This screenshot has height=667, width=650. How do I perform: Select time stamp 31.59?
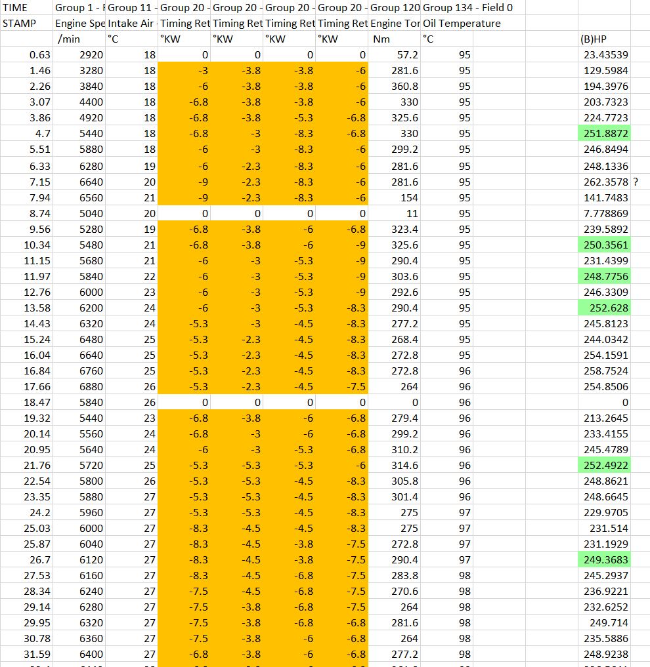click(26, 655)
